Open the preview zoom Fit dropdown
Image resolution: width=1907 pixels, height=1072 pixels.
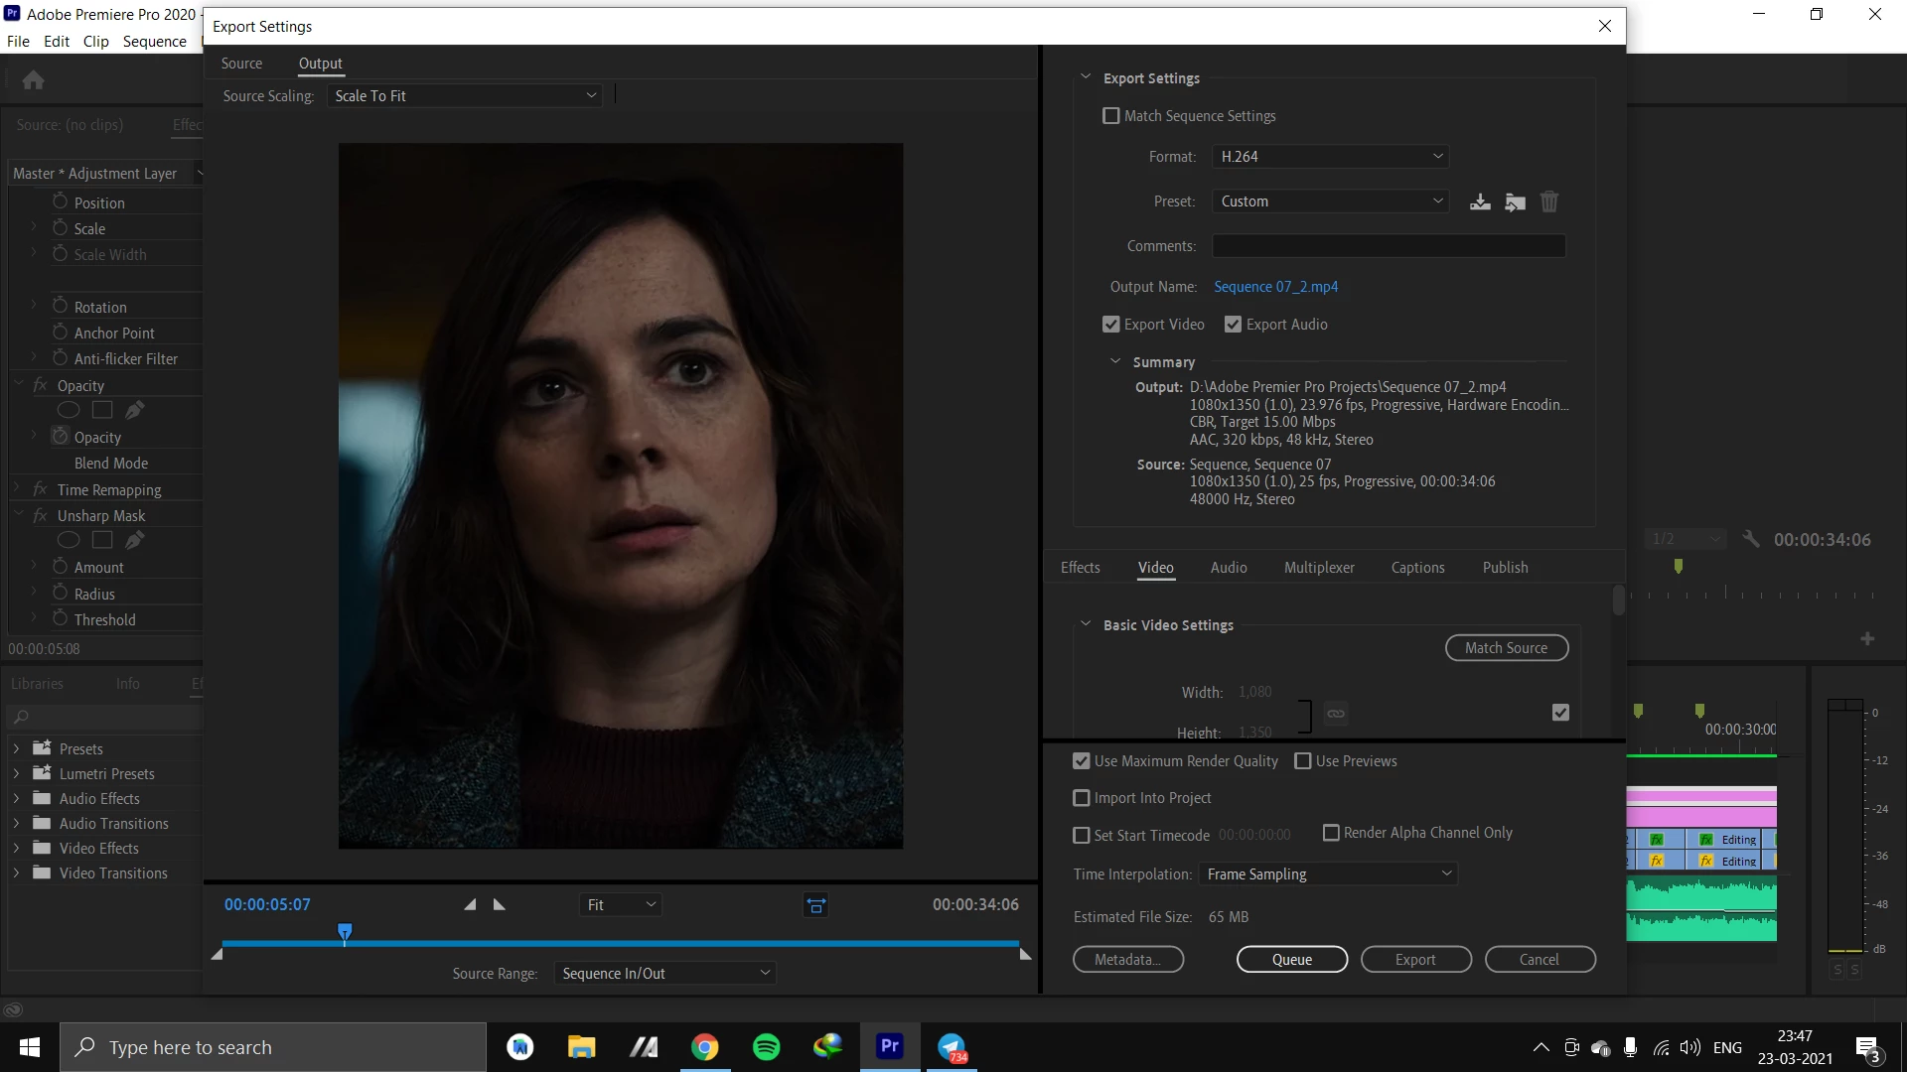(x=621, y=905)
